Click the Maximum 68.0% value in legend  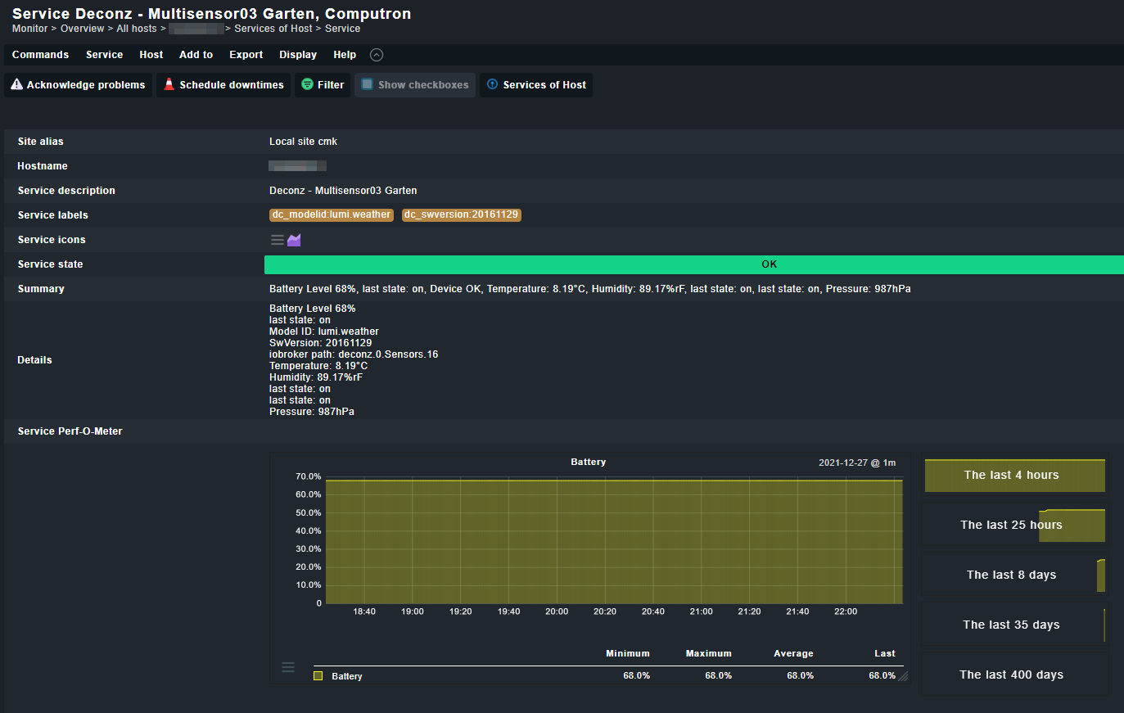tap(718, 676)
